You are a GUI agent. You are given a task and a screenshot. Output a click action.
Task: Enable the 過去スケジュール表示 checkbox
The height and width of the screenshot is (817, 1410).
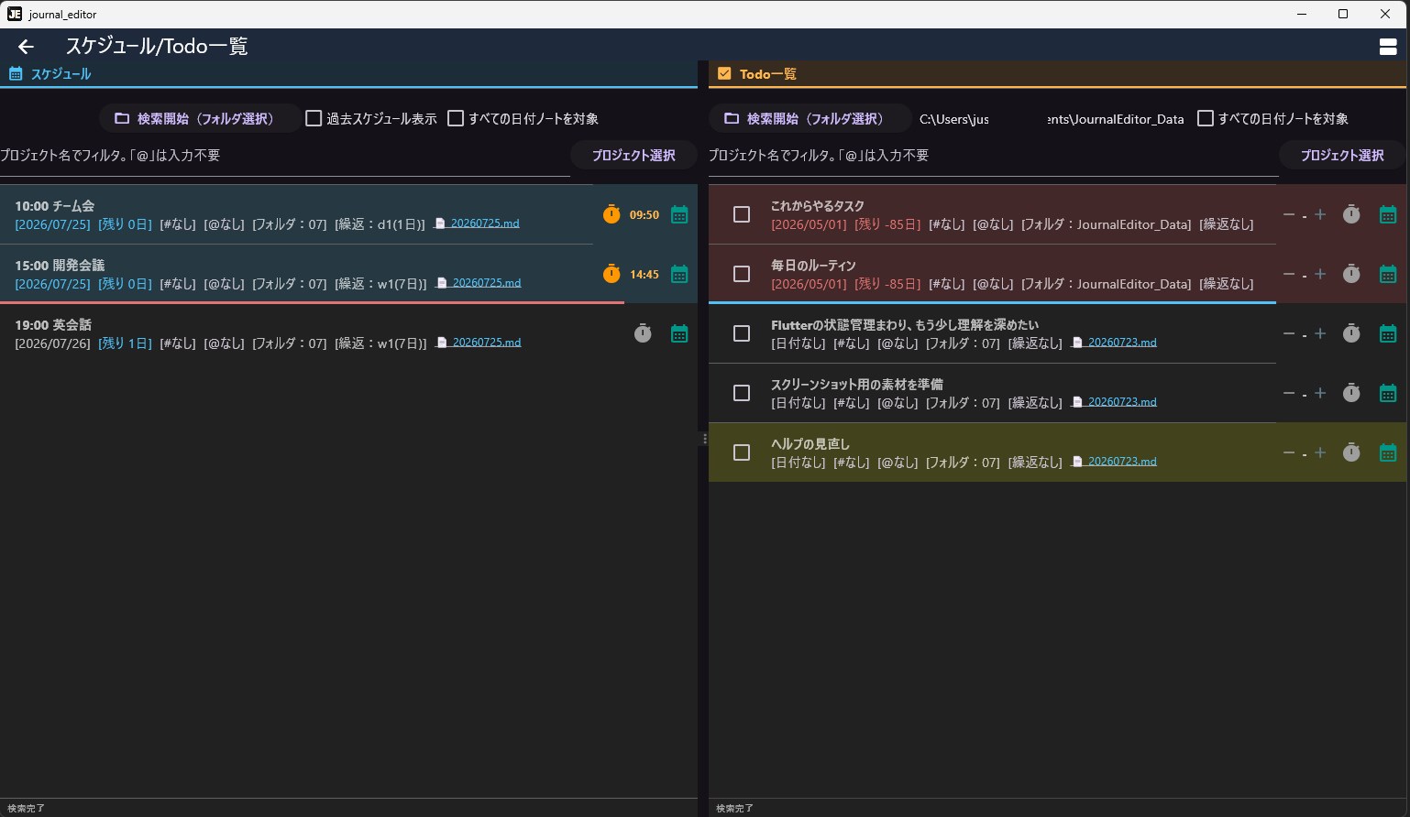coord(314,118)
